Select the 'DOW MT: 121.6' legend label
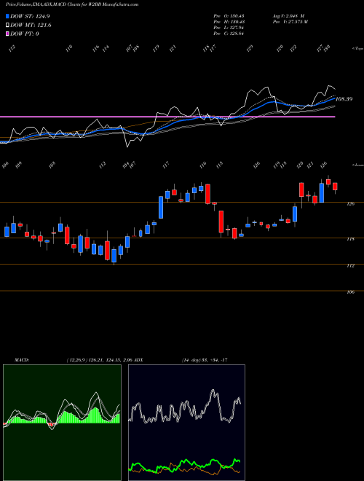The width and height of the screenshot is (364, 481). coord(31,26)
